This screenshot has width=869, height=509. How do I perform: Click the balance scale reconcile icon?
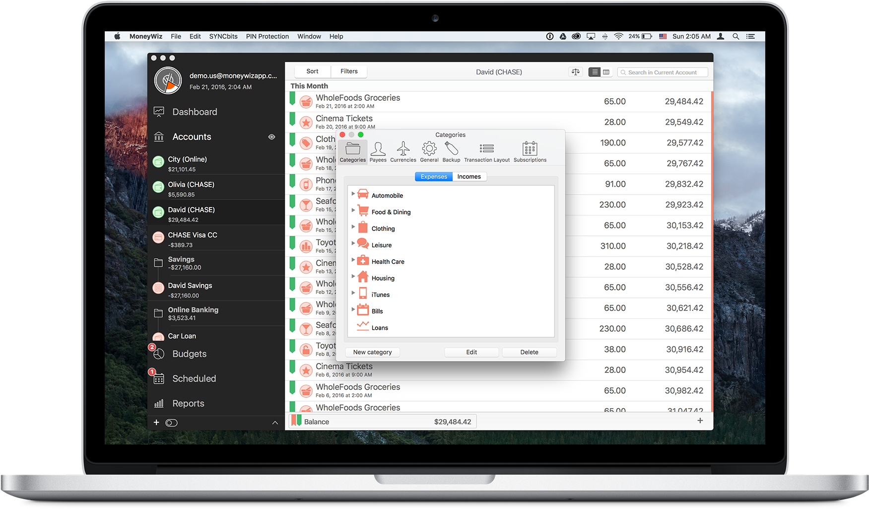click(576, 72)
